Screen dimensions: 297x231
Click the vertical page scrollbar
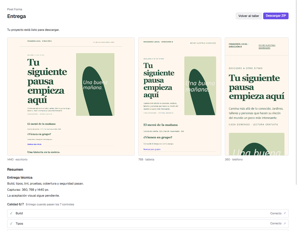click(x=296, y=92)
